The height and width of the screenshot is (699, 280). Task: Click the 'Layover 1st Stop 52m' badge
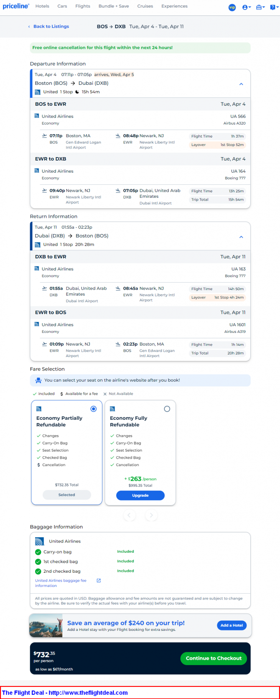point(217,145)
